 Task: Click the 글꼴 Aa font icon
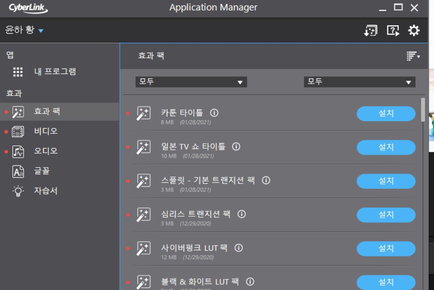pyautogui.click(x=18, y=171)
